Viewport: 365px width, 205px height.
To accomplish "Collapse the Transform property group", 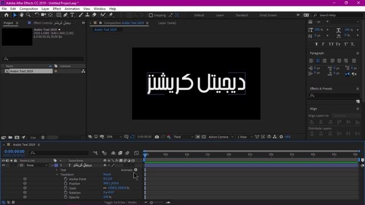I will tap(57, 175).
